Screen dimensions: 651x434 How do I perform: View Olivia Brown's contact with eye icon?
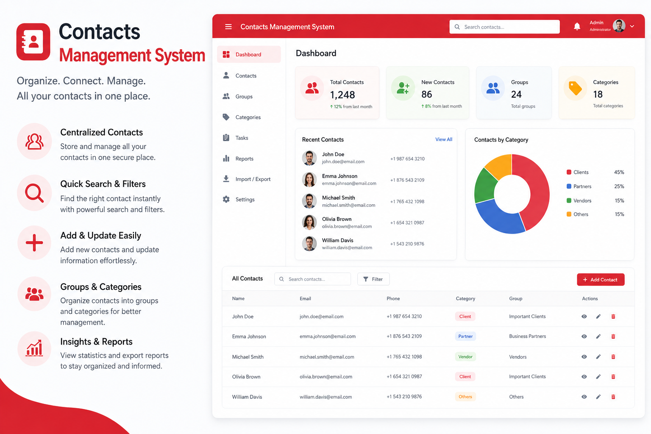point(584,377)
